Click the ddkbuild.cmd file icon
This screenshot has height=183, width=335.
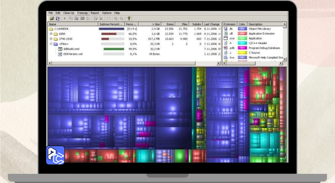click(60, 49)
